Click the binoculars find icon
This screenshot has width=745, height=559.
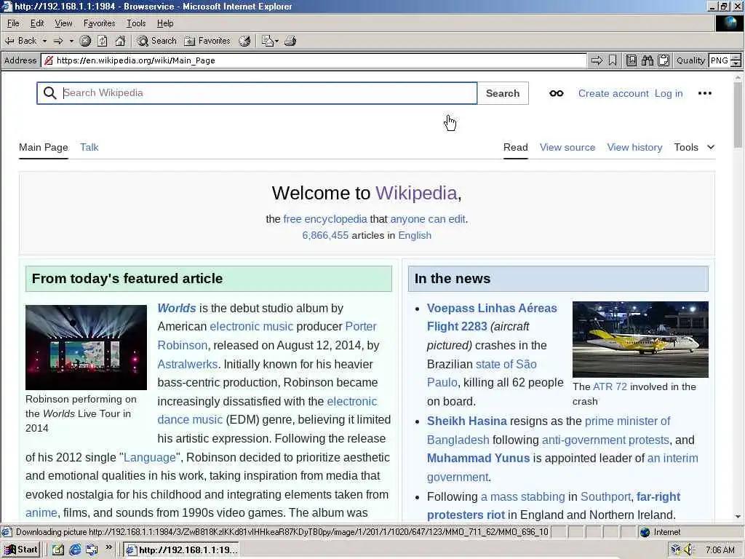647,60
